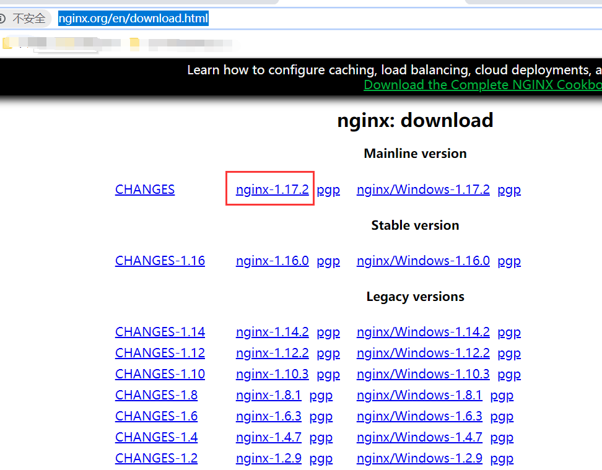Open CHANGES-1.4 link
602x470 pixels.
tap(156, 438)
